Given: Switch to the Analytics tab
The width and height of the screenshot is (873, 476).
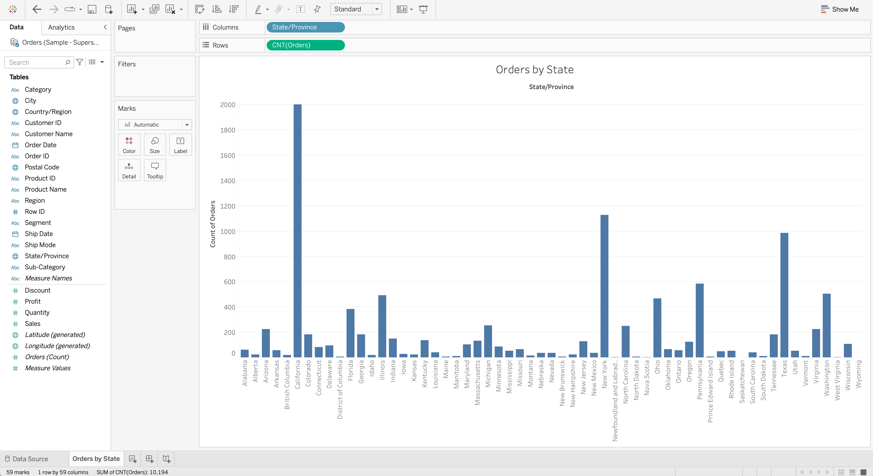Looking at the screenshot, I should [x=61, y=27].
